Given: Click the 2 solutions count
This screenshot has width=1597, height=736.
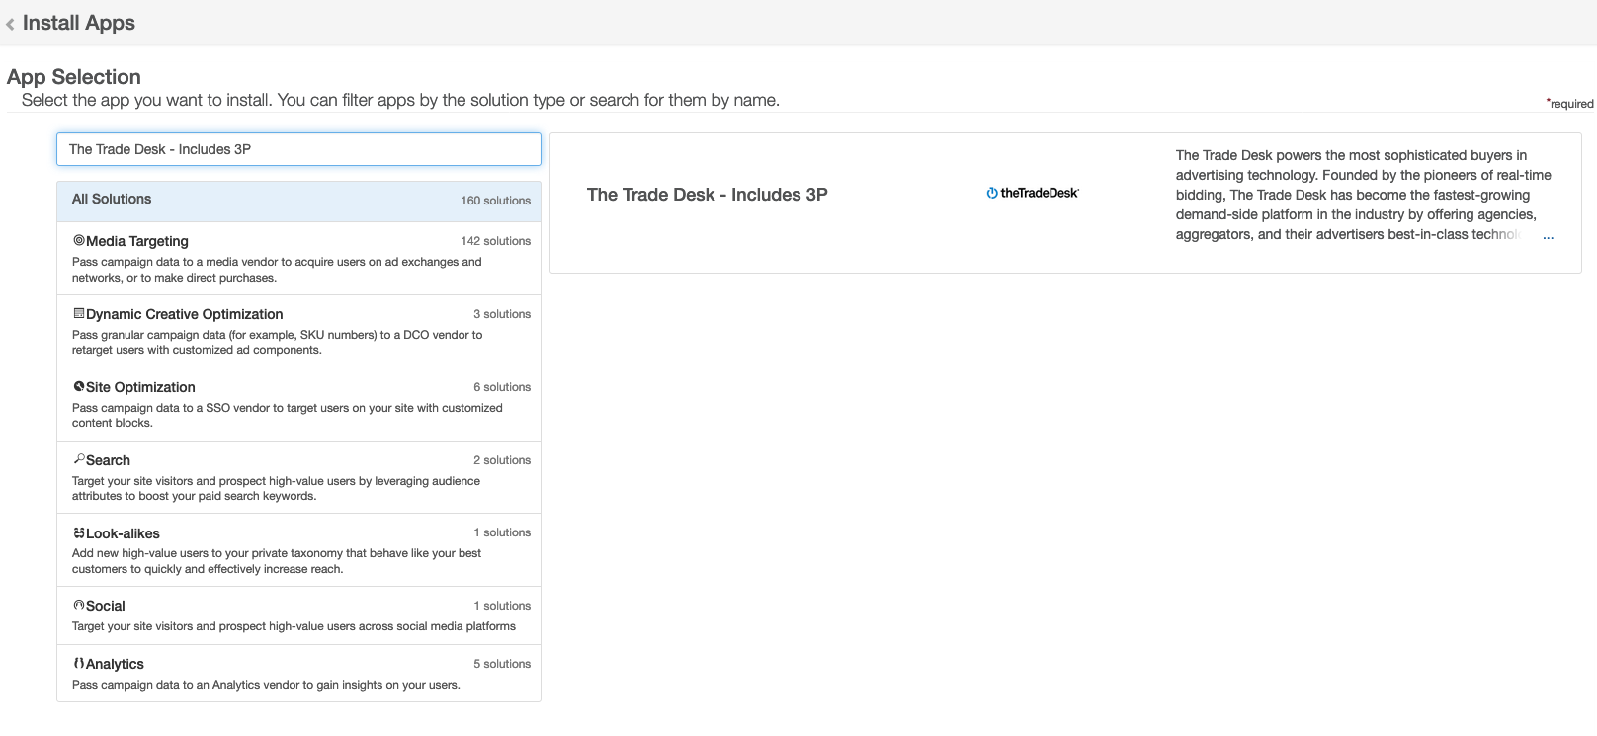Looking at the screenshot, I should pyautogui.click(x=502, y=460).
